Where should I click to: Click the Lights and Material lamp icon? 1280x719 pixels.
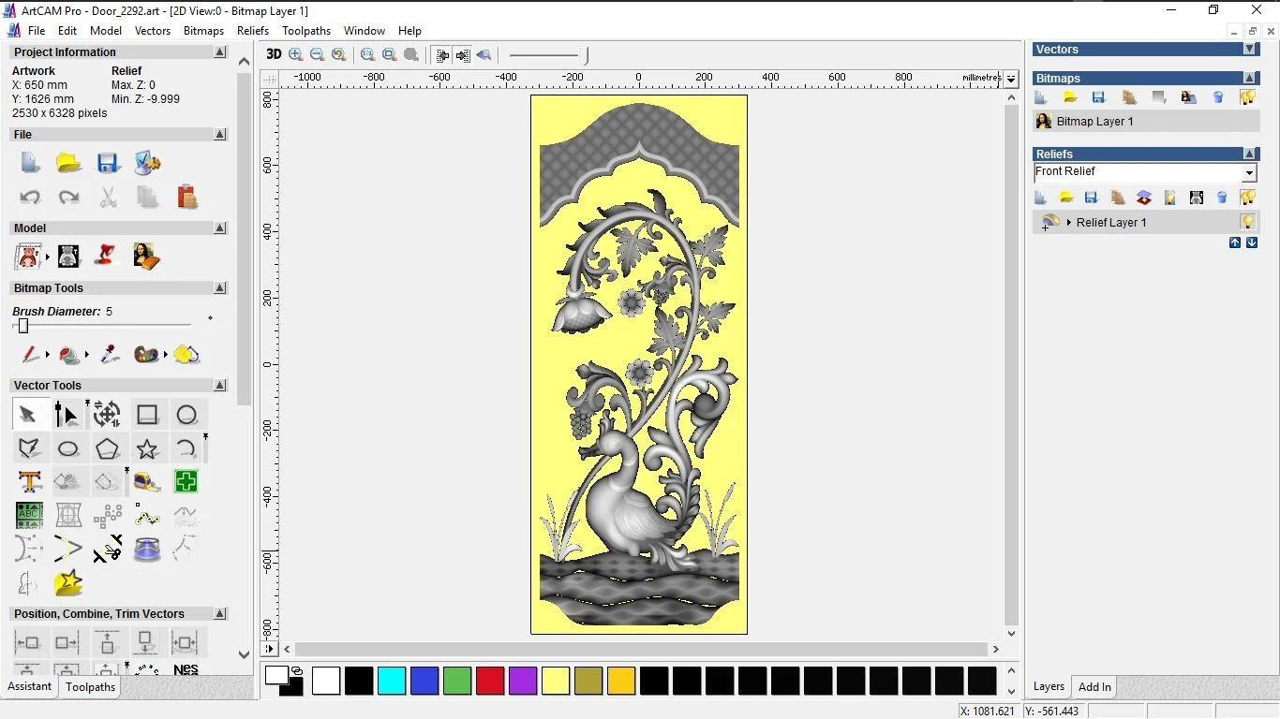(108, 256)
